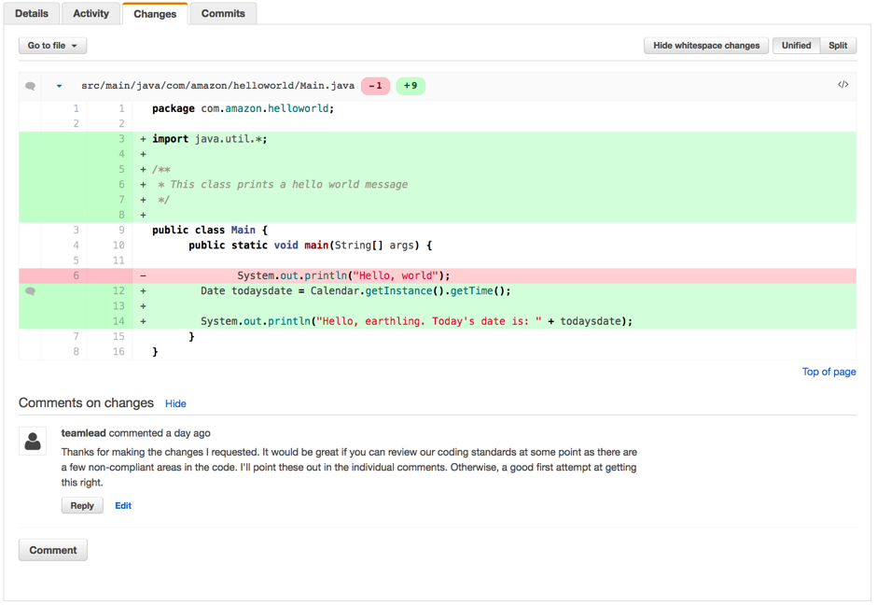This screenshot has height=605, width=877.
Task: Jump to Top of page
Action: [x=828, y=372]
